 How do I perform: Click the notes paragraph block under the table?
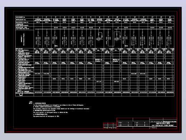click(59, 109)
